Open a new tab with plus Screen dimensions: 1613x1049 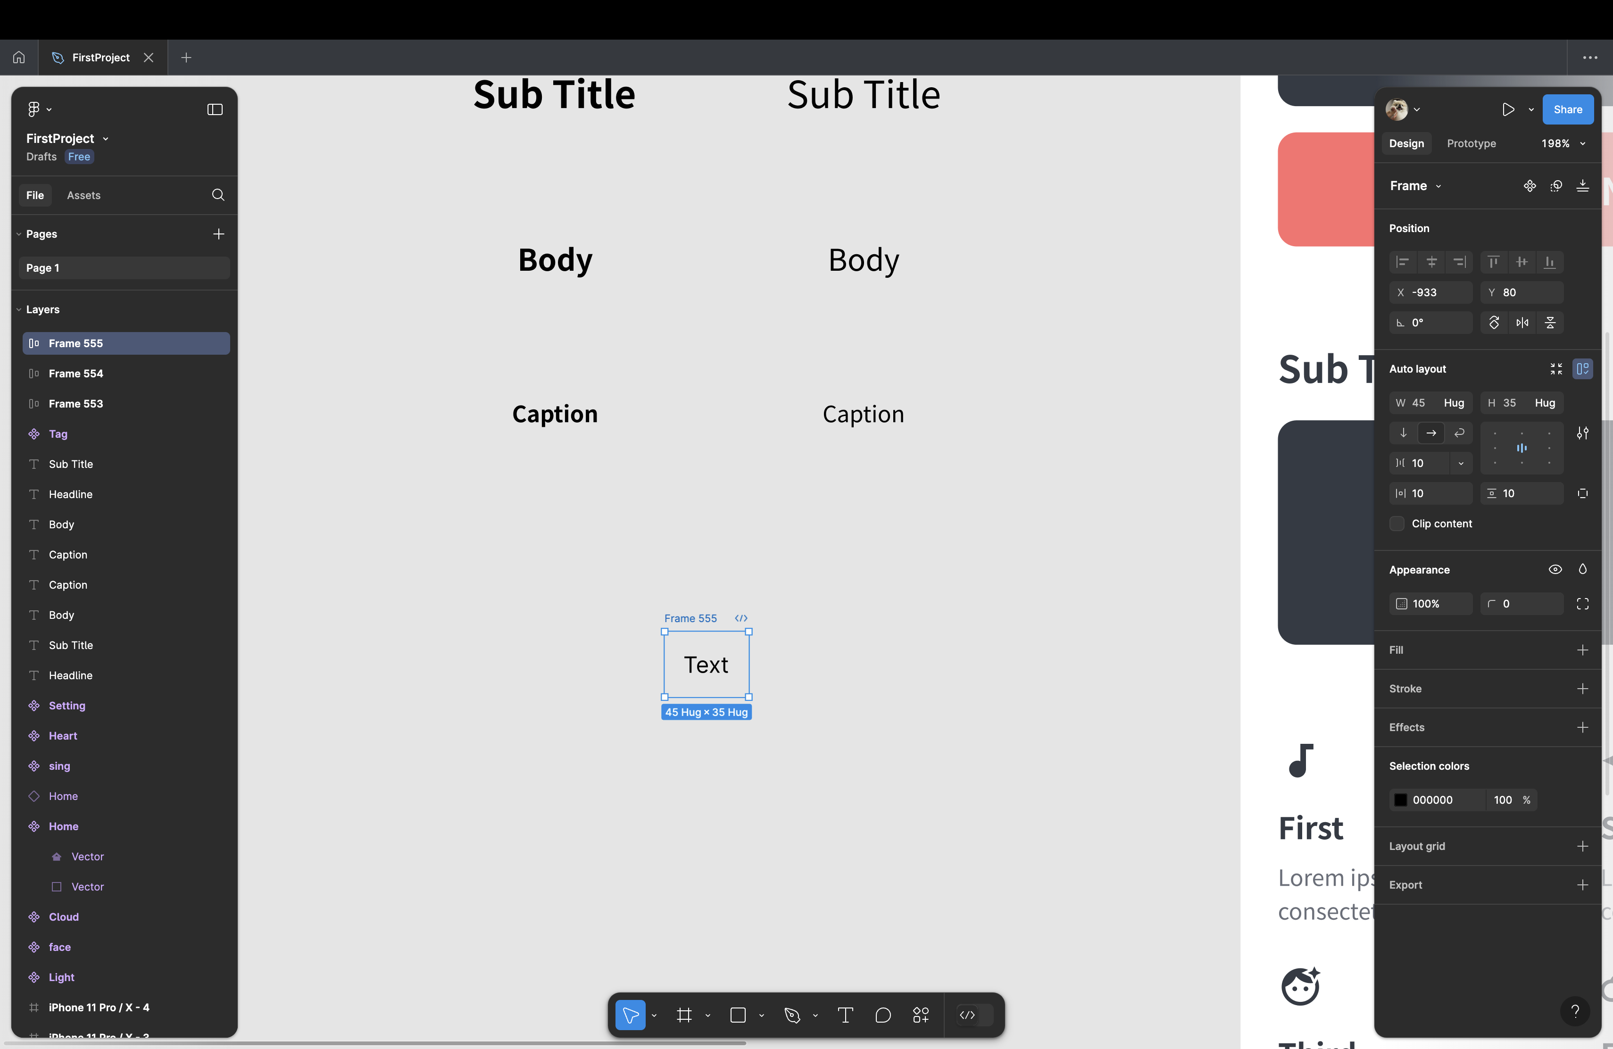(186, 58)
